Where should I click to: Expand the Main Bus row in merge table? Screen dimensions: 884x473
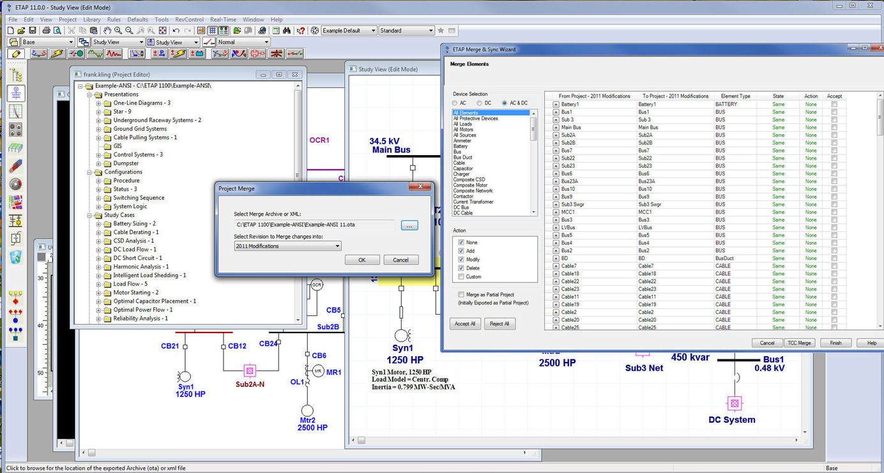point(556,127)
